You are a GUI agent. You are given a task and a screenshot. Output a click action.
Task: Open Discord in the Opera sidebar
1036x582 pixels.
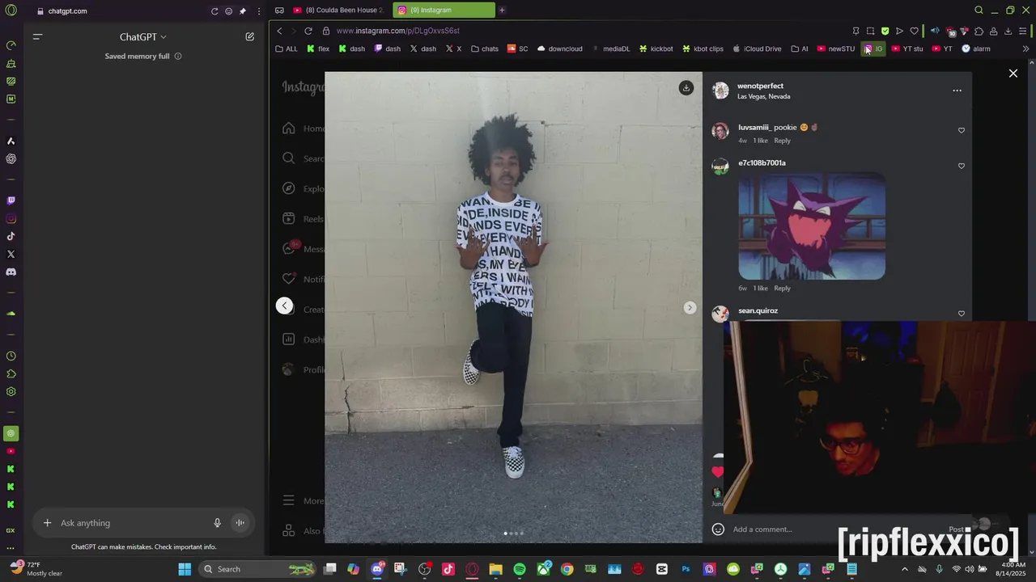coord(11,272)
